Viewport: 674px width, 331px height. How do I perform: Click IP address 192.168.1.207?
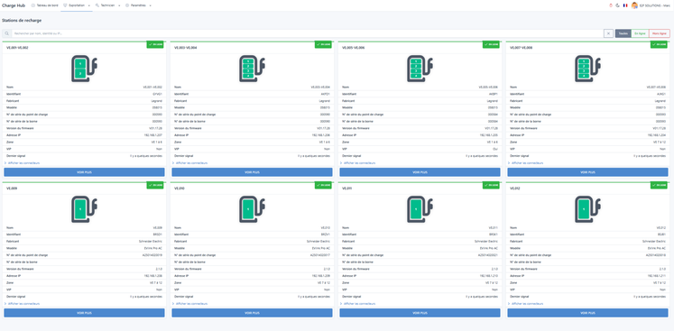(153, 135)
